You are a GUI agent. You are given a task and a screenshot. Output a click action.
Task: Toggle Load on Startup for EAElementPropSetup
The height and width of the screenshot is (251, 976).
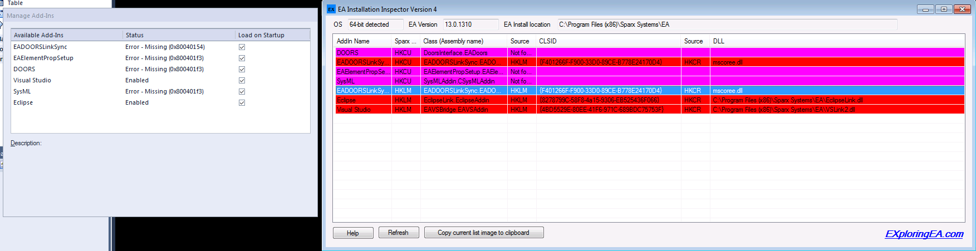point(242,58)
